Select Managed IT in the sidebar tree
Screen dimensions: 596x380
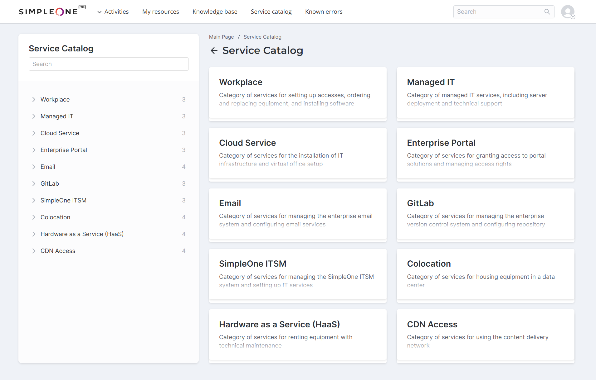[x=57, y=116]
